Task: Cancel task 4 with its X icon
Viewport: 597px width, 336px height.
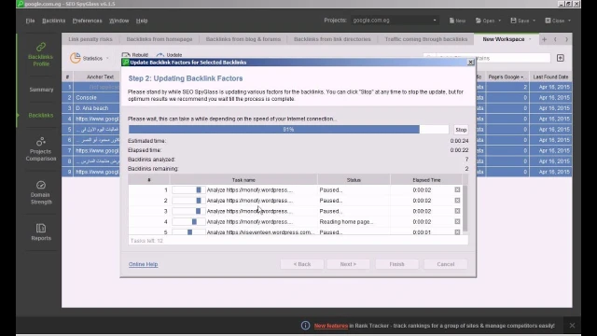Action: coord(457,221)
